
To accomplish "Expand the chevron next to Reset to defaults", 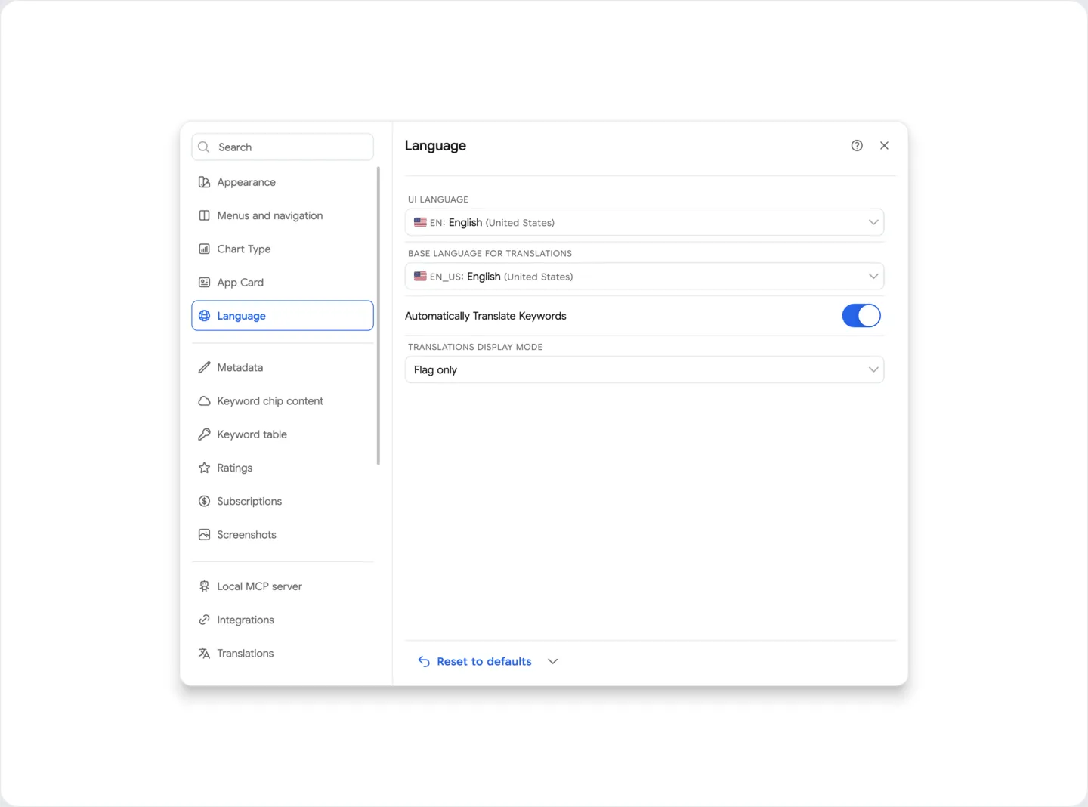I will (x=553, y=662).
